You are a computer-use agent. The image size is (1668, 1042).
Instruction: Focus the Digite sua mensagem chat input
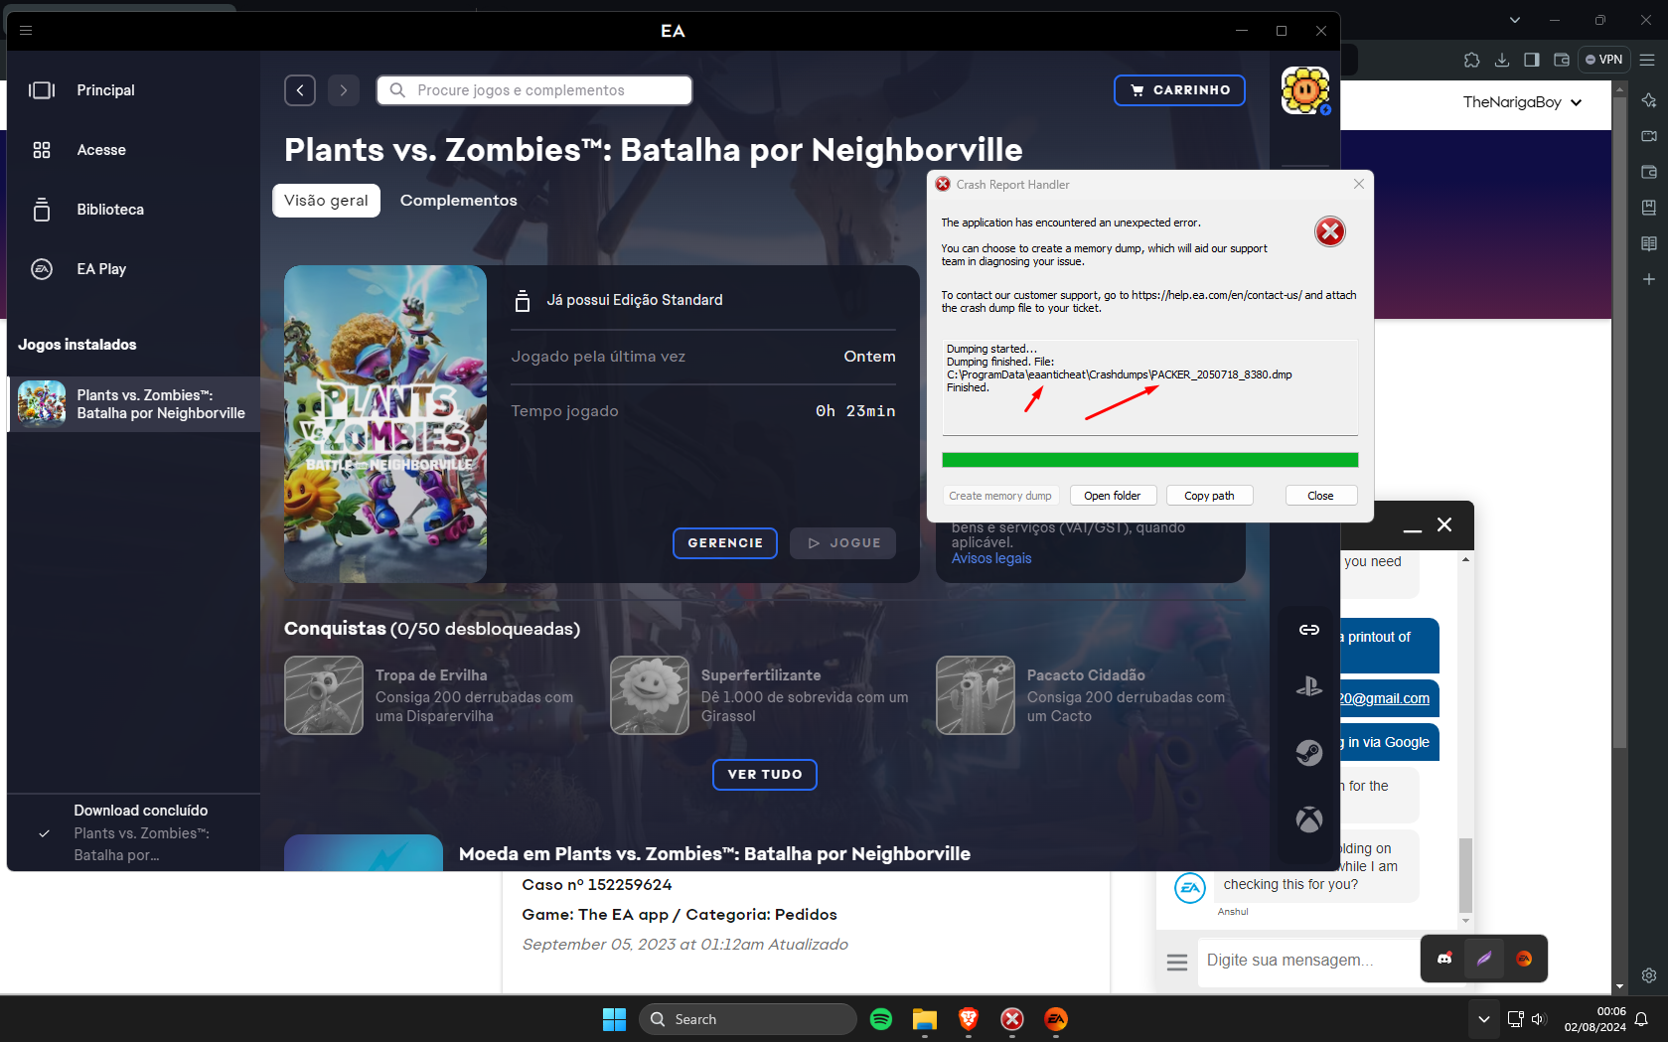(1307, 961)
